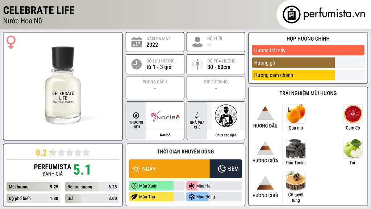Viewport: 371px width, 209px height.
Task: Click the 'từ 1 - 3 giờ' longevity value
Action: [x=159, y=67]
